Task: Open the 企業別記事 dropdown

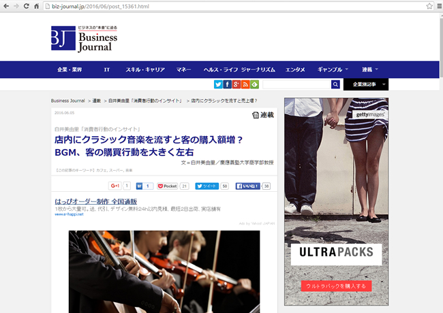Action: (x=365, y=84)
